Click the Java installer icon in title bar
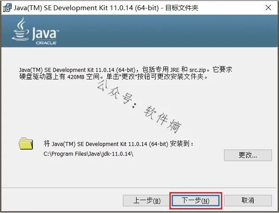279x213 pixels. pyautogui.click(x=7, y=8)
